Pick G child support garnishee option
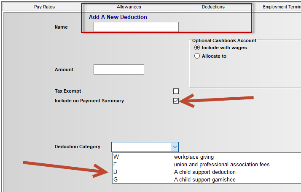The image size is (301, 192). [x=204, y=180]
